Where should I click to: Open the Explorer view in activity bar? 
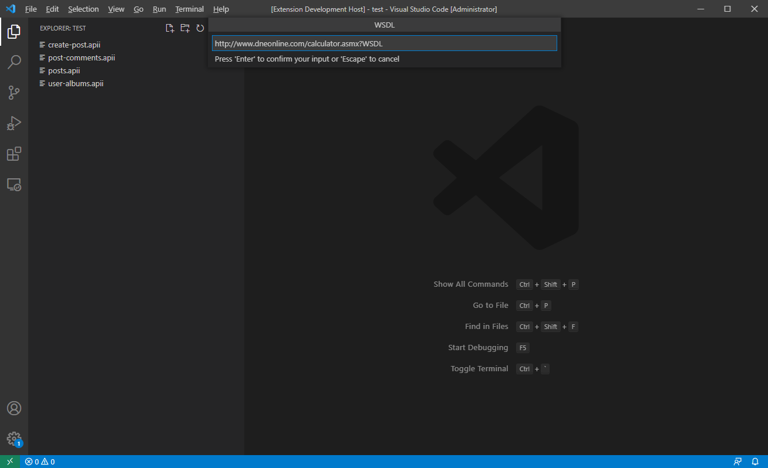tap(14, 32)
